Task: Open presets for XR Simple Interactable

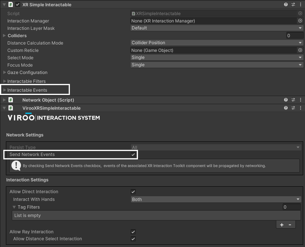Action: click(x=293, y=5)
